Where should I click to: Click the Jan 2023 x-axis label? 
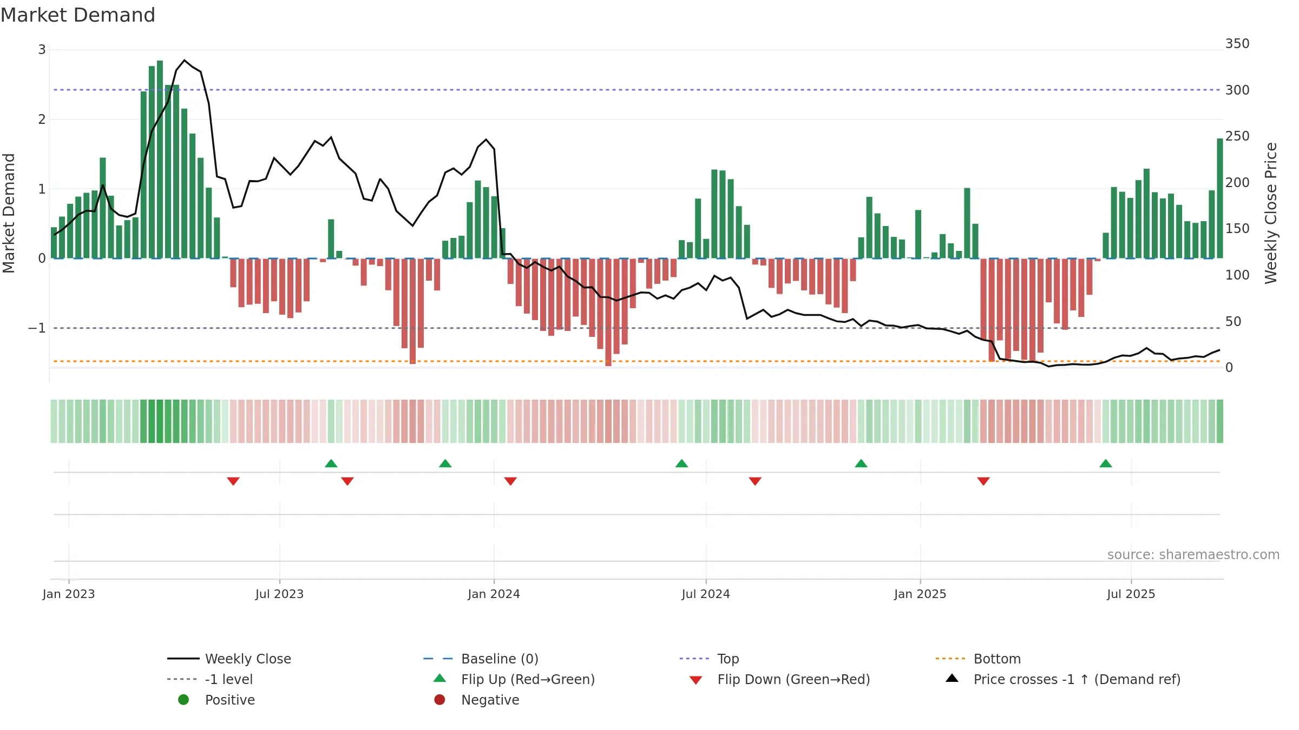(x=69, y=594)
